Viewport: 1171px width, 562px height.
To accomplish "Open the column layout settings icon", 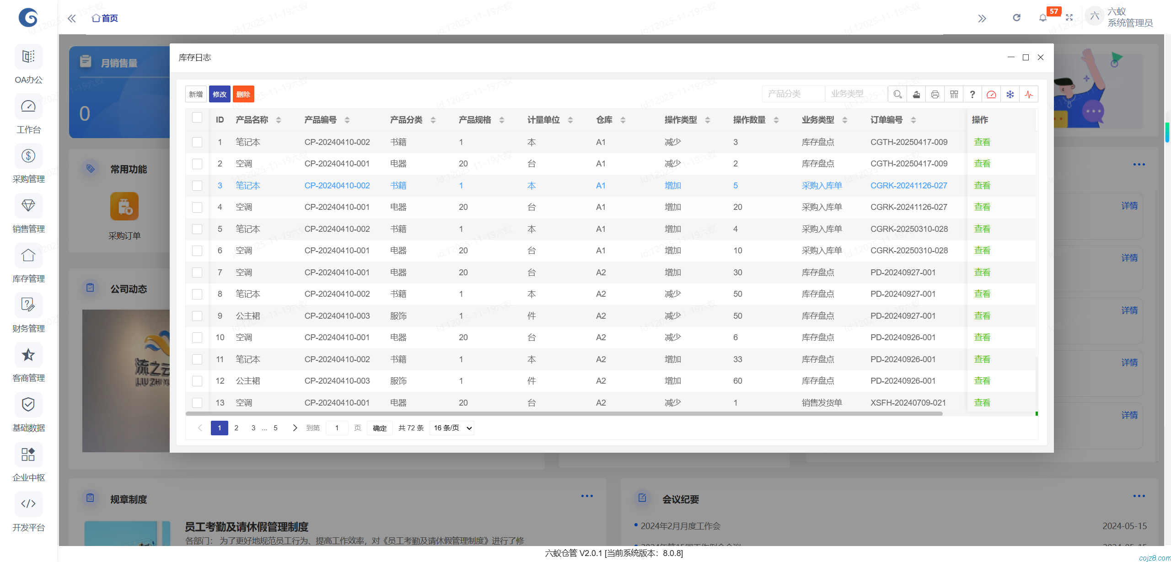I will pos(954,94).
